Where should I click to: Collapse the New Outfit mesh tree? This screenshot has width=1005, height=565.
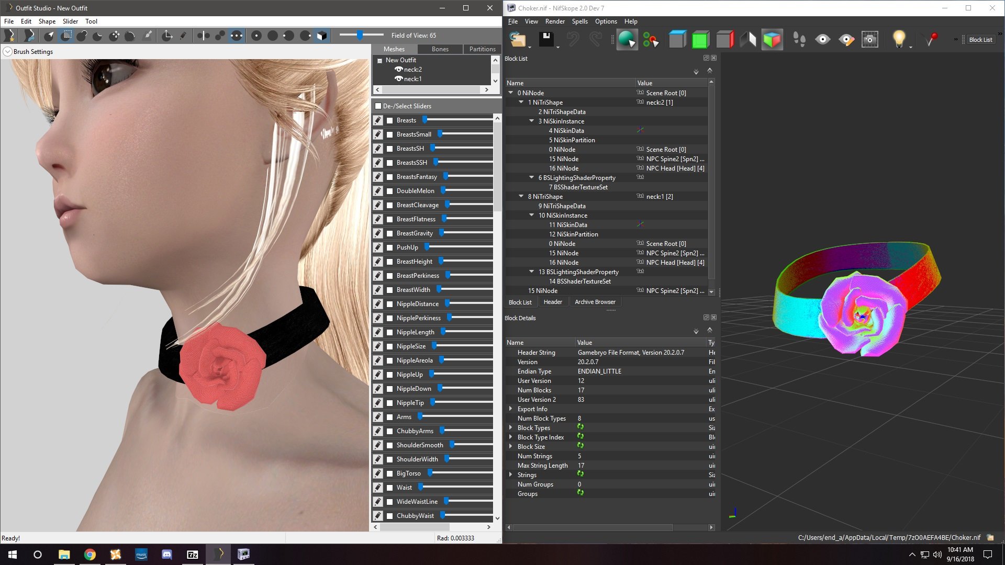(x=380, y=61)
